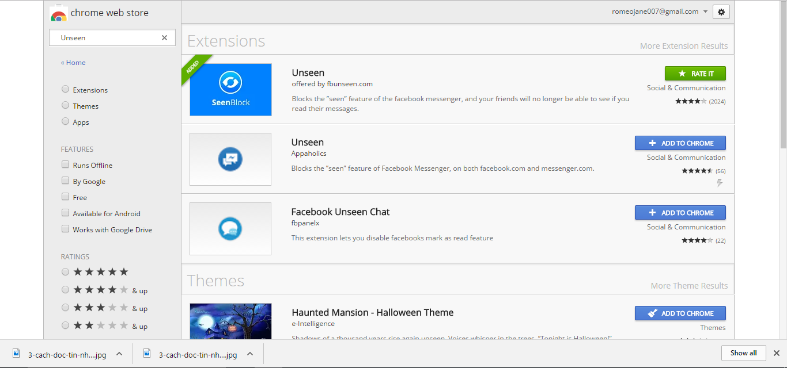Click the Themes category label under Haunted Mansion button

tap(713, 328)
